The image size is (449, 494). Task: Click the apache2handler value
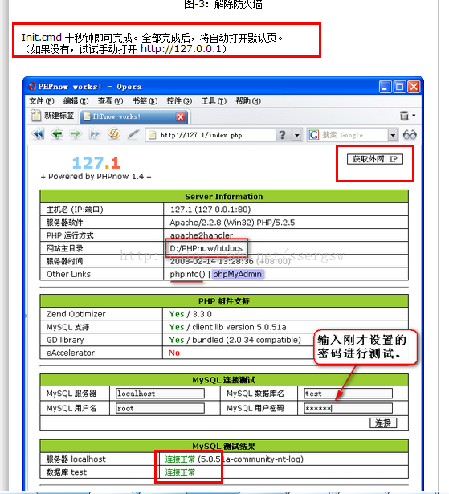click(202, 235)
